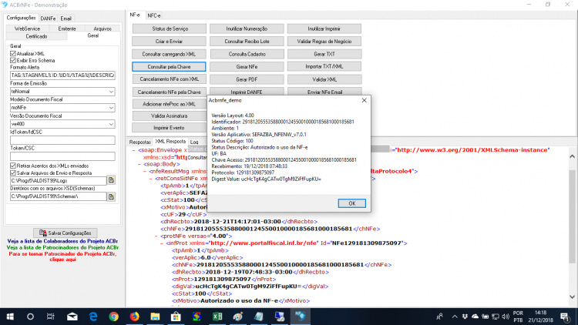Click Inutilizar Numeração button
578x325 pixels.
click(x=247, y=28)
